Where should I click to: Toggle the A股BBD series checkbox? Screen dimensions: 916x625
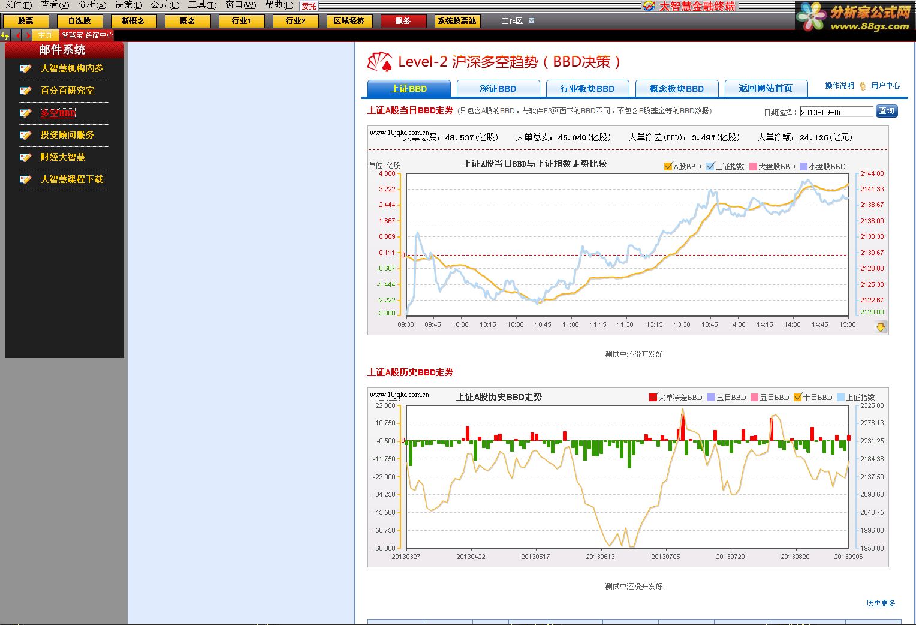point(668,166)
